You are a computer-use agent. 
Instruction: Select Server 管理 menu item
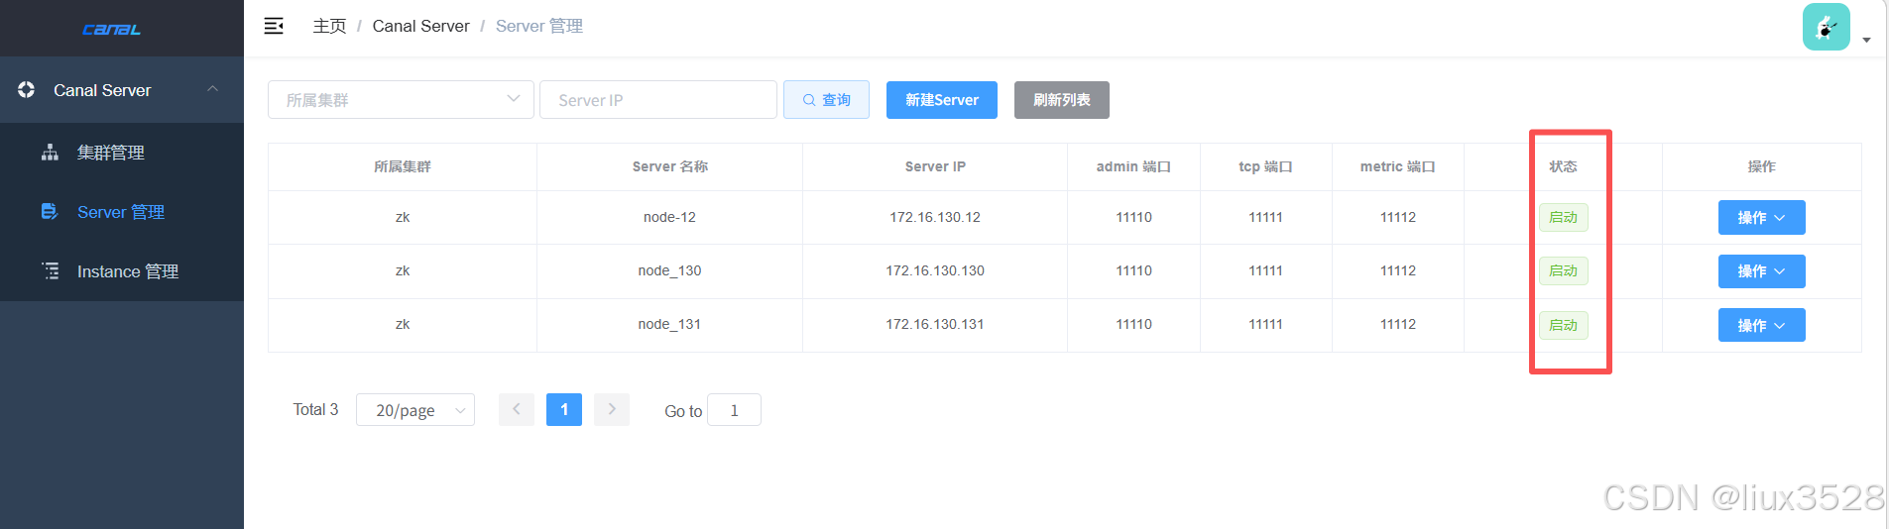coord(122,212)
